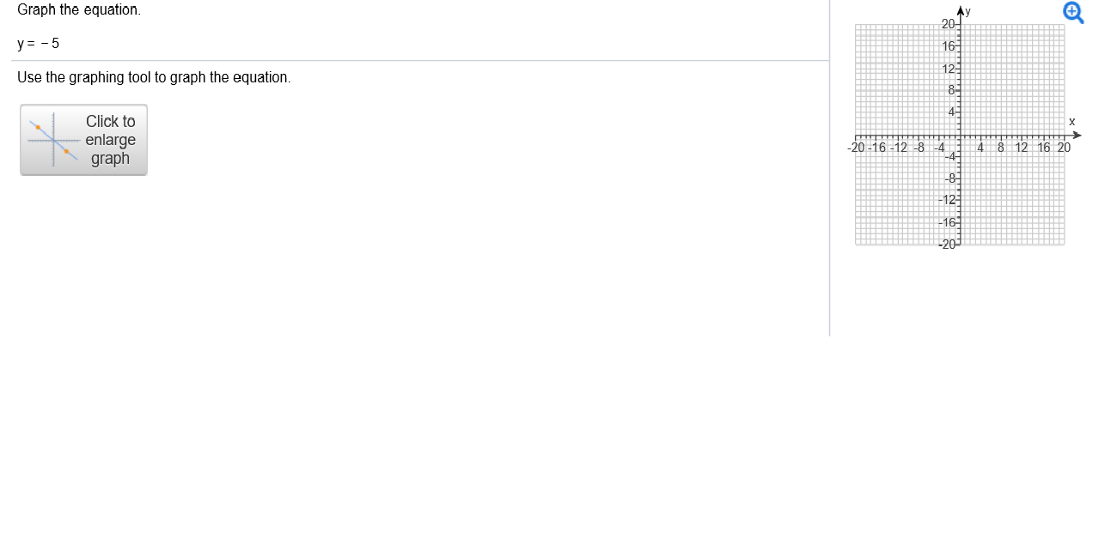The height and width of the screenshot is (556, 1117).
Task: Click the blue magnifying glass zoom icon
Action: point(1071,13)
